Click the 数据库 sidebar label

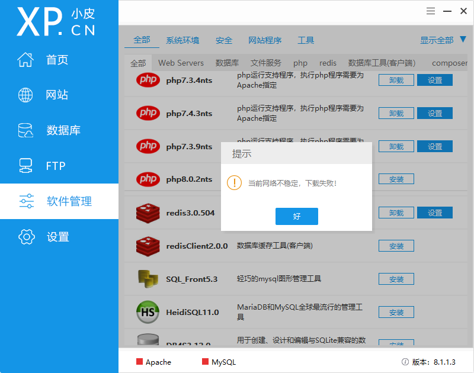click(x=63, y=130)
